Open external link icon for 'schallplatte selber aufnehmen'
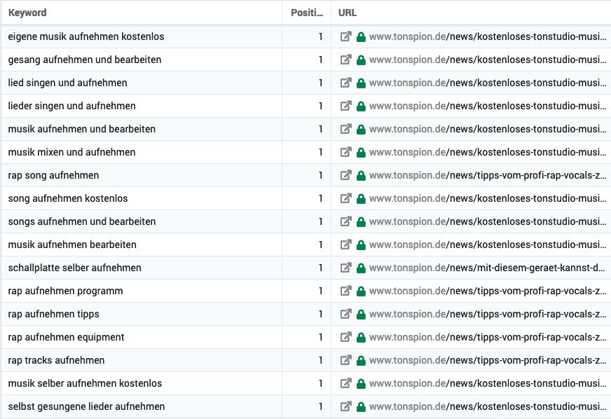611x419 pixels. pos(345,268)
